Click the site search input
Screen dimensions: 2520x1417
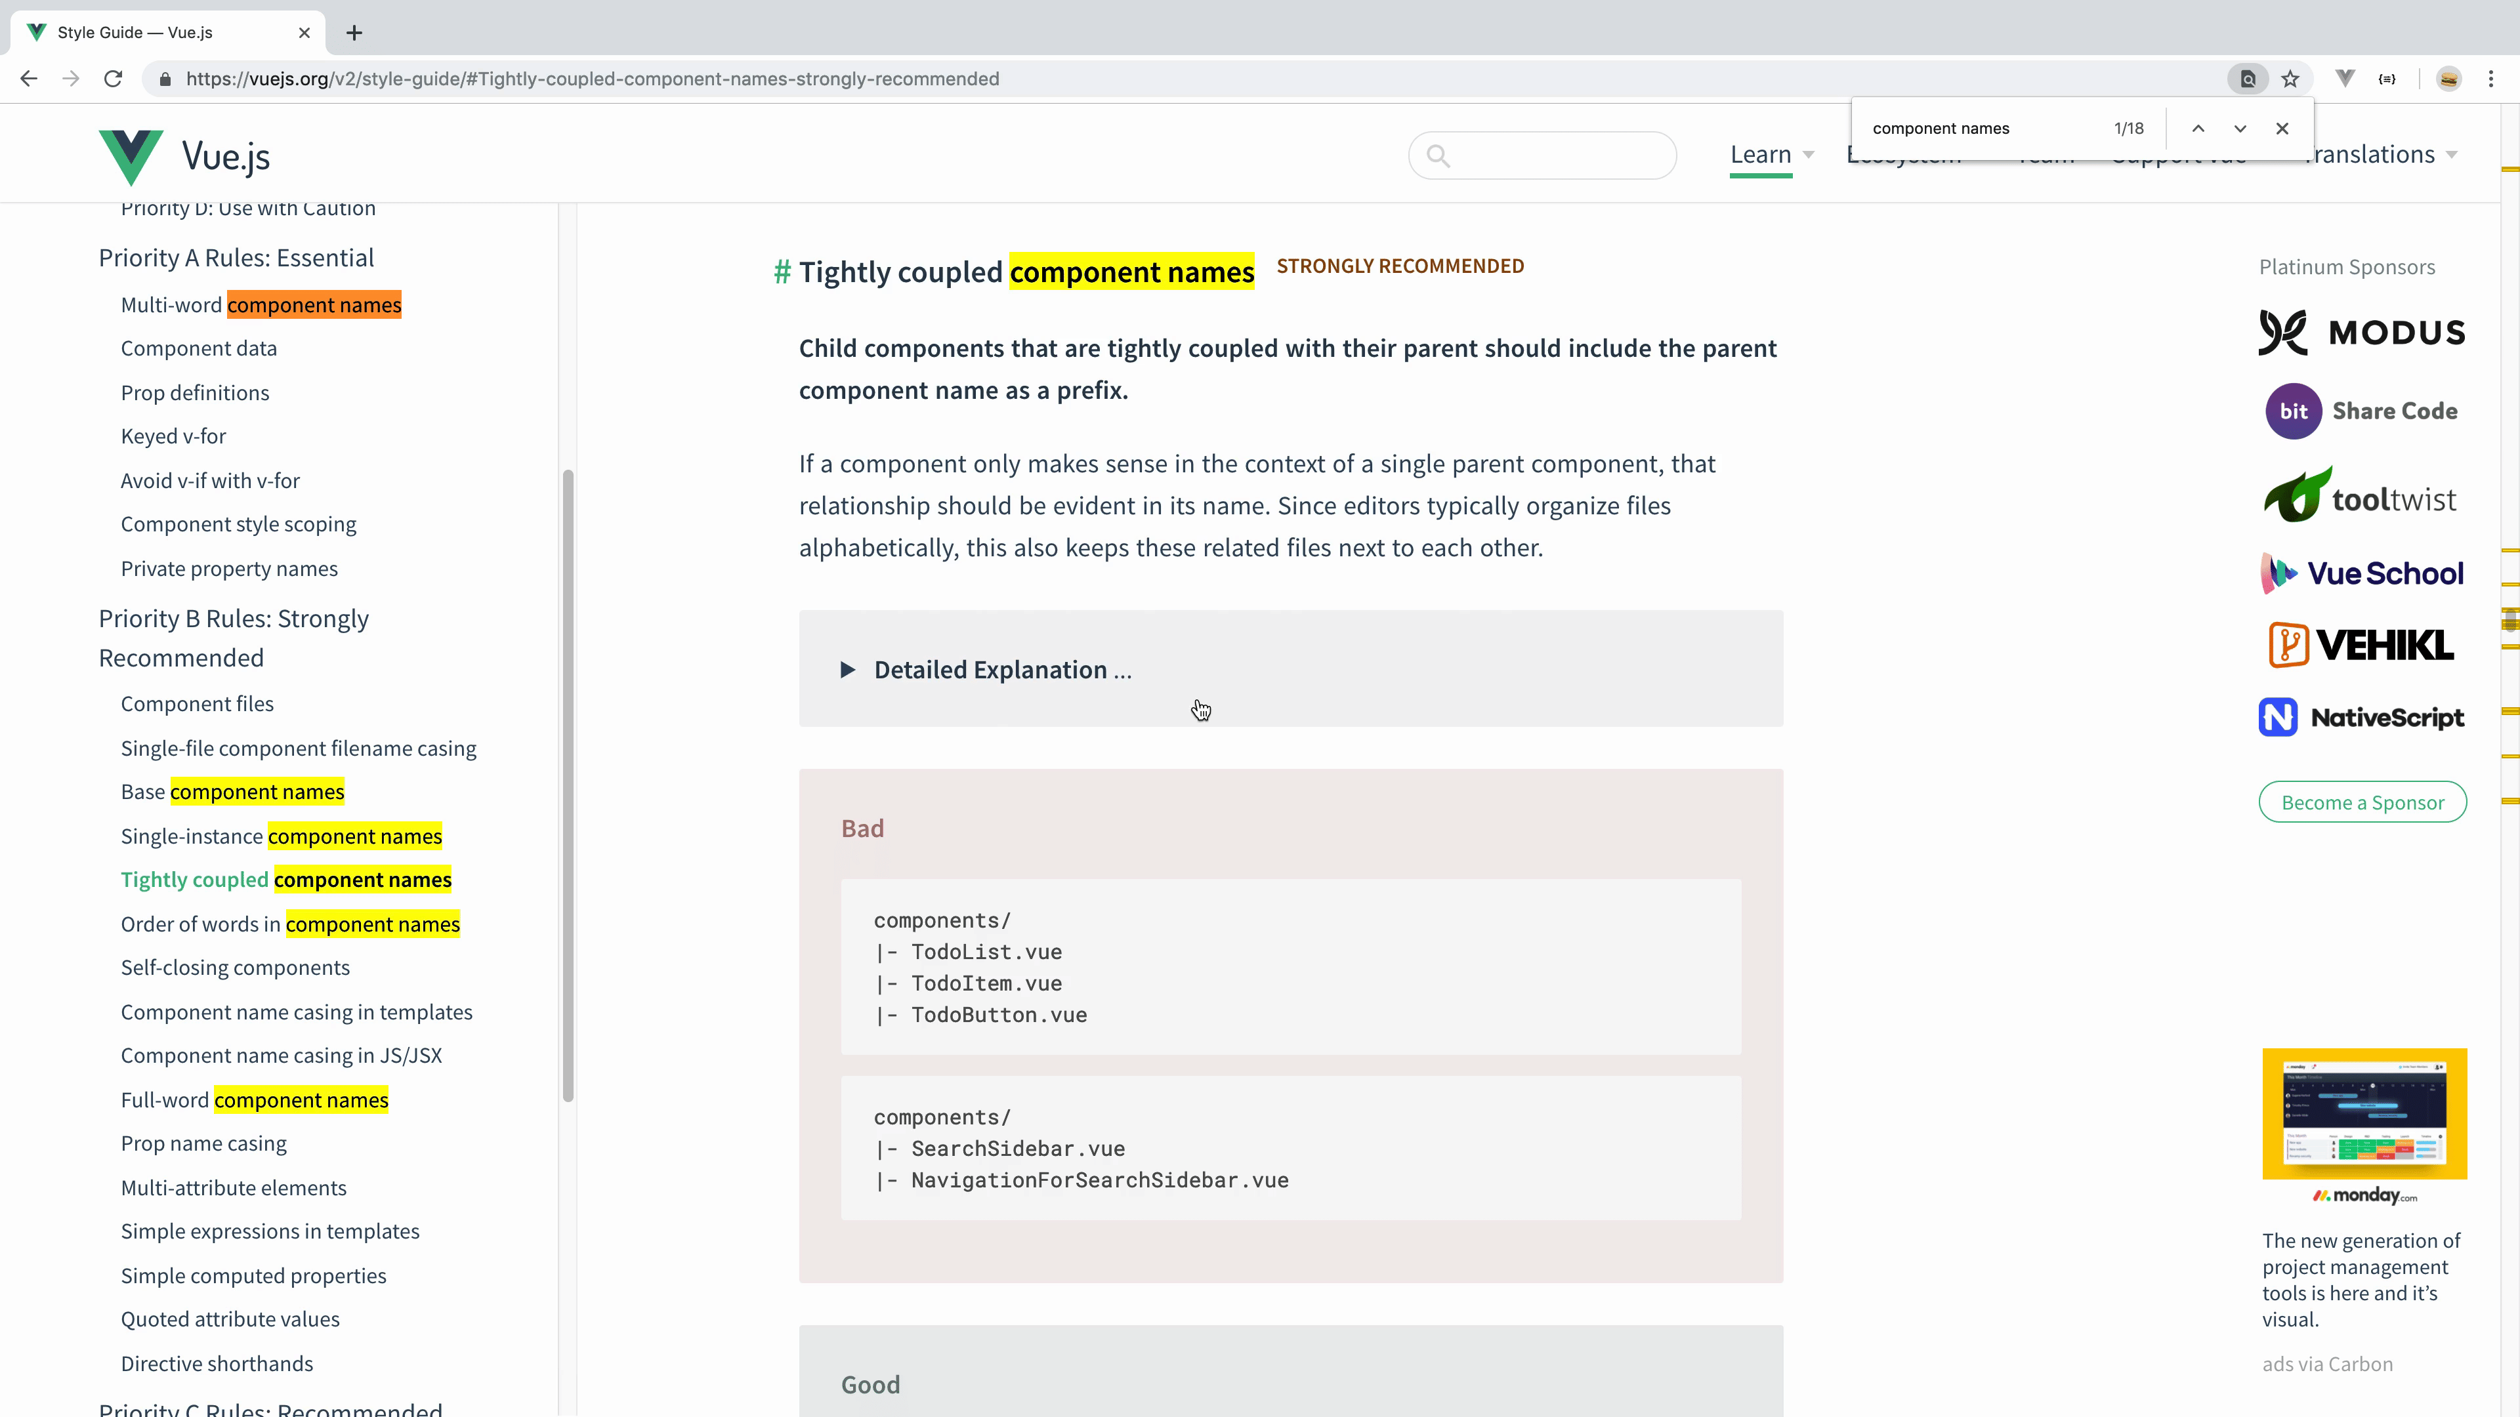1543,155
